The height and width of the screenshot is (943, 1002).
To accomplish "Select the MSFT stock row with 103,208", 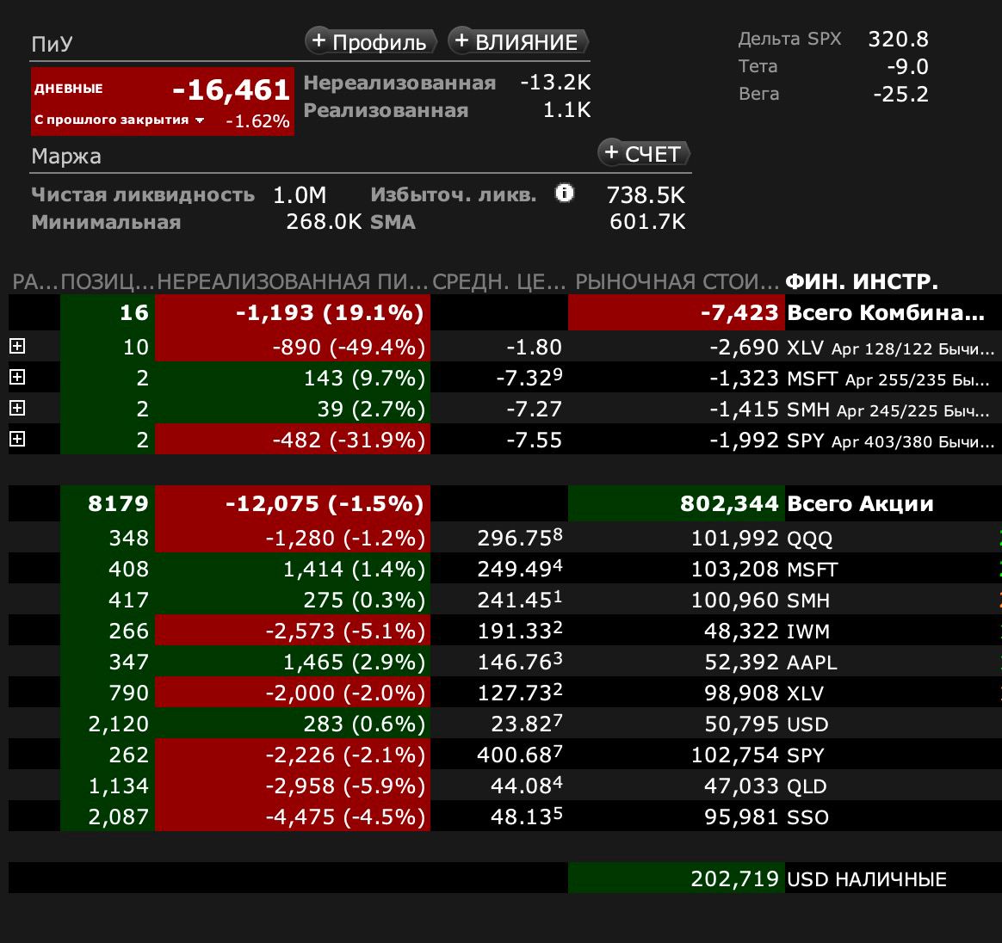I will tap(504, 569).
